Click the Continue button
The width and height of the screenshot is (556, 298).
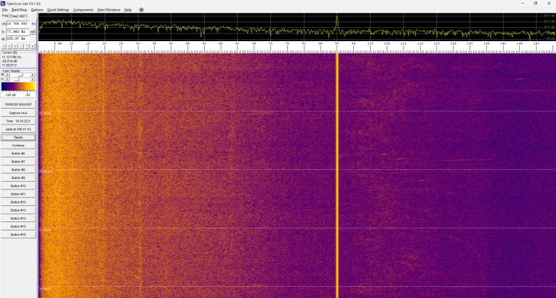point(18,146)
